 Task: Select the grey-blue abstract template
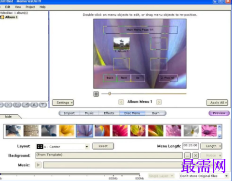[x=49, y=131]
